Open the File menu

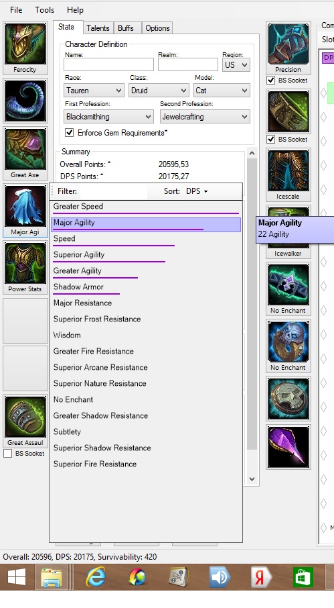16,10
